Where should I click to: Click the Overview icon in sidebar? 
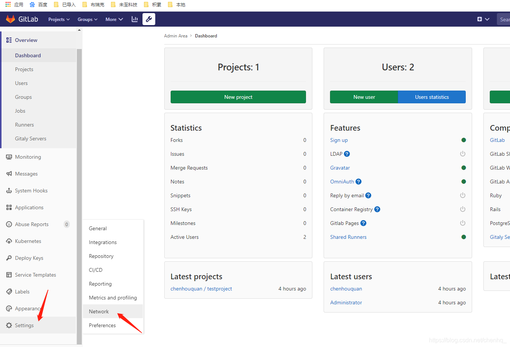pos(9,40)
